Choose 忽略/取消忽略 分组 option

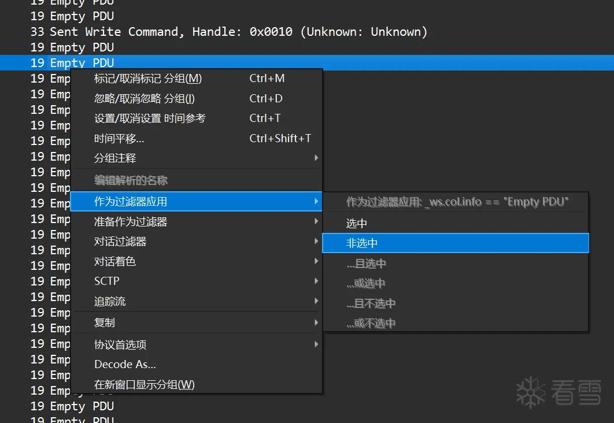point(197,98)
